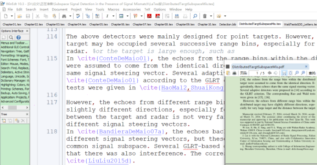This screenshot has width=317, height=165.
Task: Open the Search menu
Action: [31, 9]
